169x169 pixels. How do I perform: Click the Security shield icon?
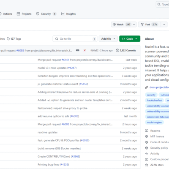click(38, 14)
